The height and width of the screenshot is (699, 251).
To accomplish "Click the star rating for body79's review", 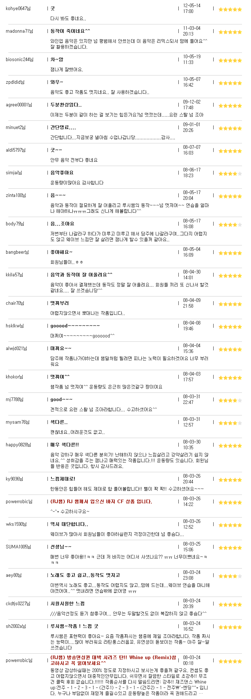I will tap(230, 225).
